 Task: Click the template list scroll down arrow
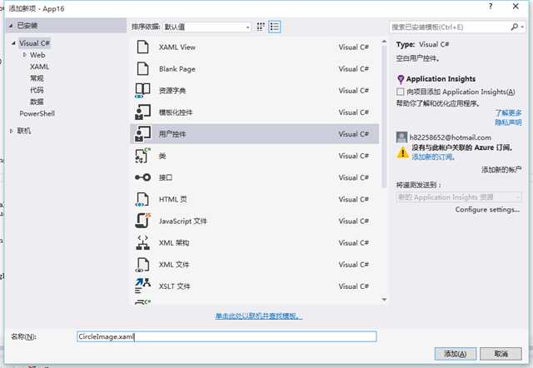point(384,300)
